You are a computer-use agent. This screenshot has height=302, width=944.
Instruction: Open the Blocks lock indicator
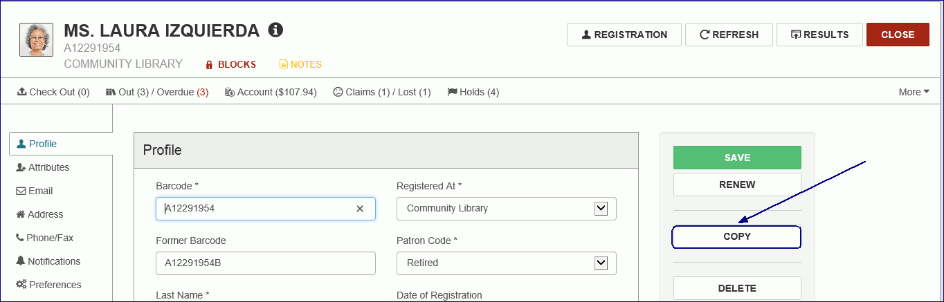[230, 64]
